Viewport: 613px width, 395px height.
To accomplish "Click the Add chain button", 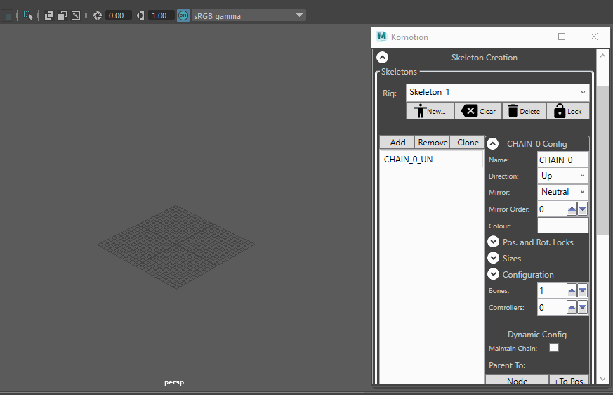I will coord(397,143).
